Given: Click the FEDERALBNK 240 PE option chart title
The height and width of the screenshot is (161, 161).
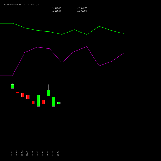Looking at the screenshot, I should coord(24,5).
